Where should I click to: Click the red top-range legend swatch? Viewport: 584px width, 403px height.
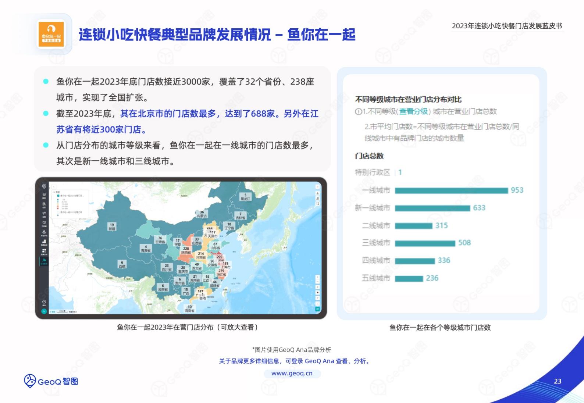pyautogui.click(x=58, y=208)
